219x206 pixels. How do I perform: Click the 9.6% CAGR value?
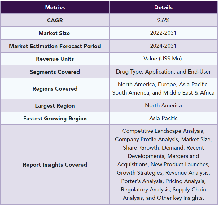point(163,20)
